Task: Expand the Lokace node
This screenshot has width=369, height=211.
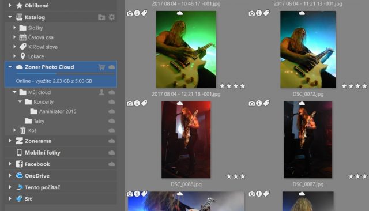Action: pos(14,56)
